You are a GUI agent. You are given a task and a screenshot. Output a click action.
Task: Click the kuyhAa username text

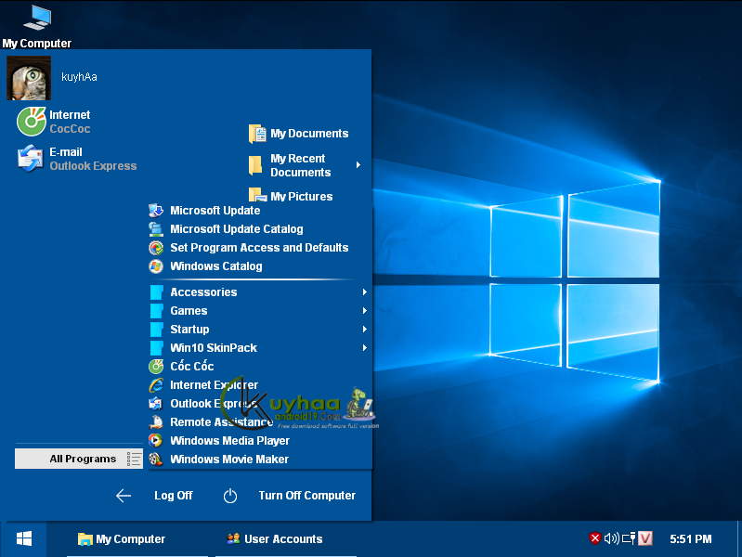click(x=79, y=77)
